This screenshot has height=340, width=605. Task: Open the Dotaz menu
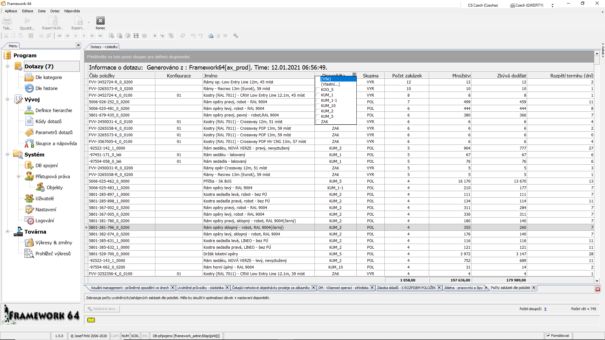coord(55,11)
